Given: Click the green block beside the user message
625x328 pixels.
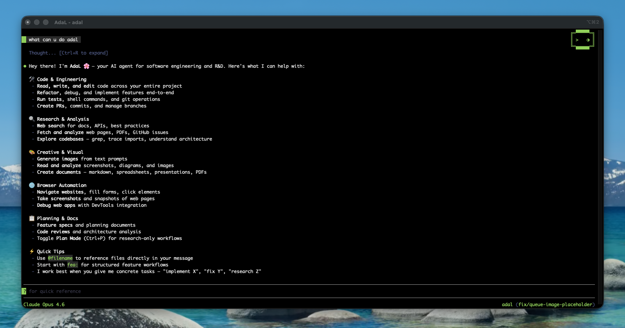Looking at the screenshot, I should (24, 39).
